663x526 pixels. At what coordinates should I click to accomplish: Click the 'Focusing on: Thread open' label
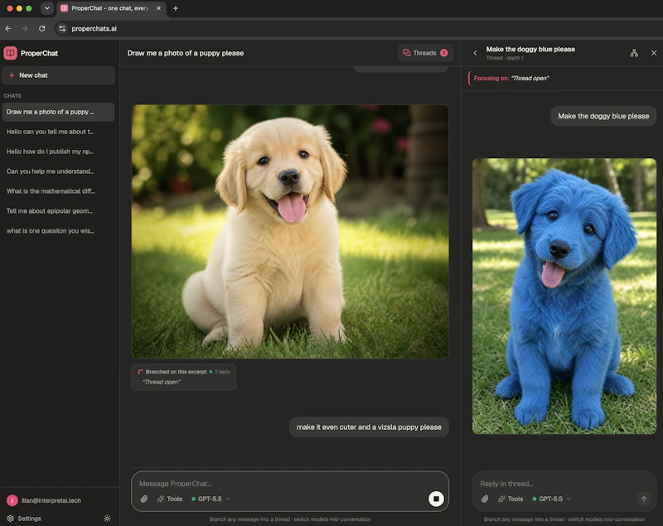coord(511,78)
